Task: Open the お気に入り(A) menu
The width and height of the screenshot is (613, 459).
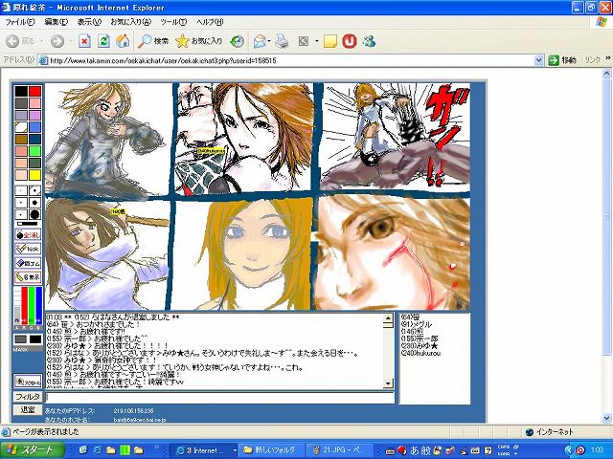Action: [130, 22]
